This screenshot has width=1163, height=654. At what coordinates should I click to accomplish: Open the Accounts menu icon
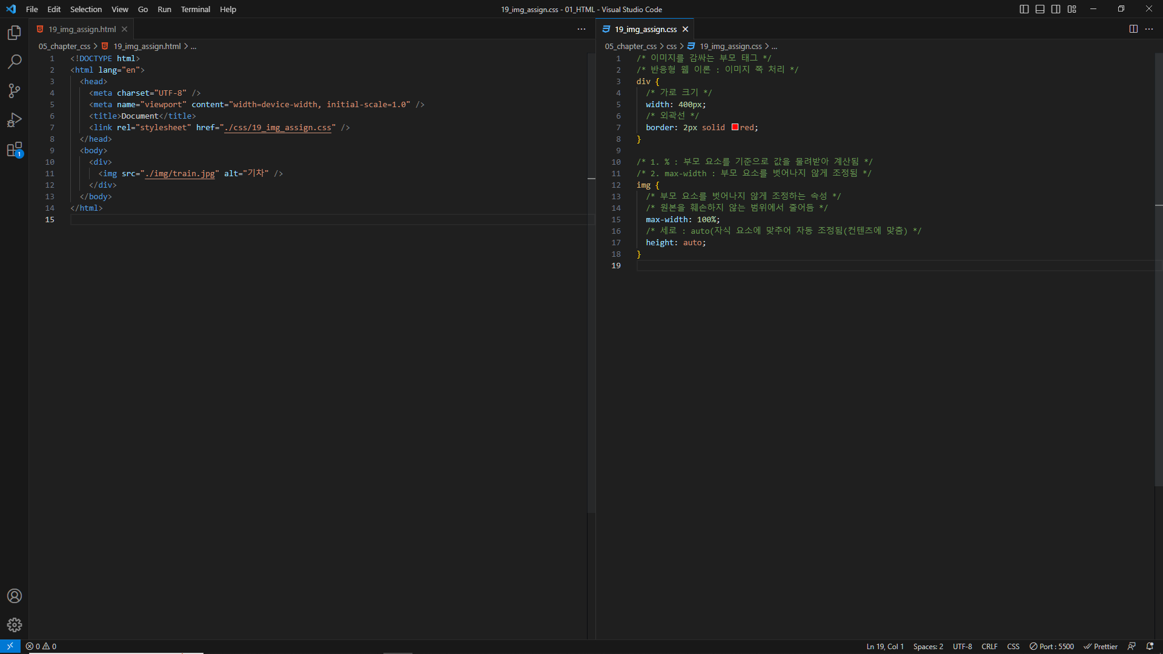[15, 596]
